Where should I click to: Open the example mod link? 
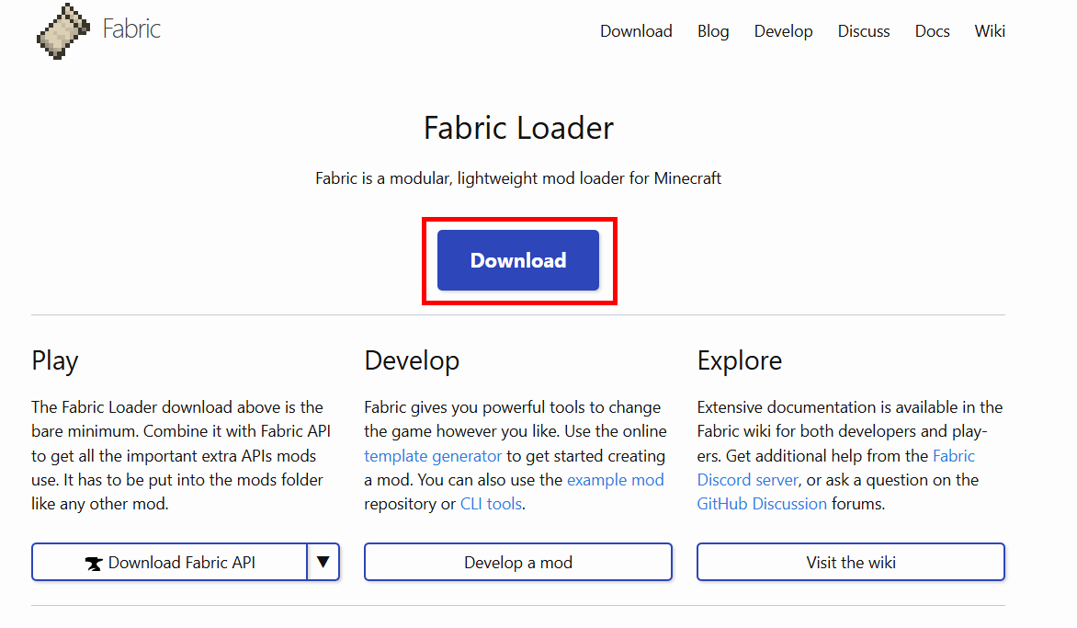pos(616,480)
